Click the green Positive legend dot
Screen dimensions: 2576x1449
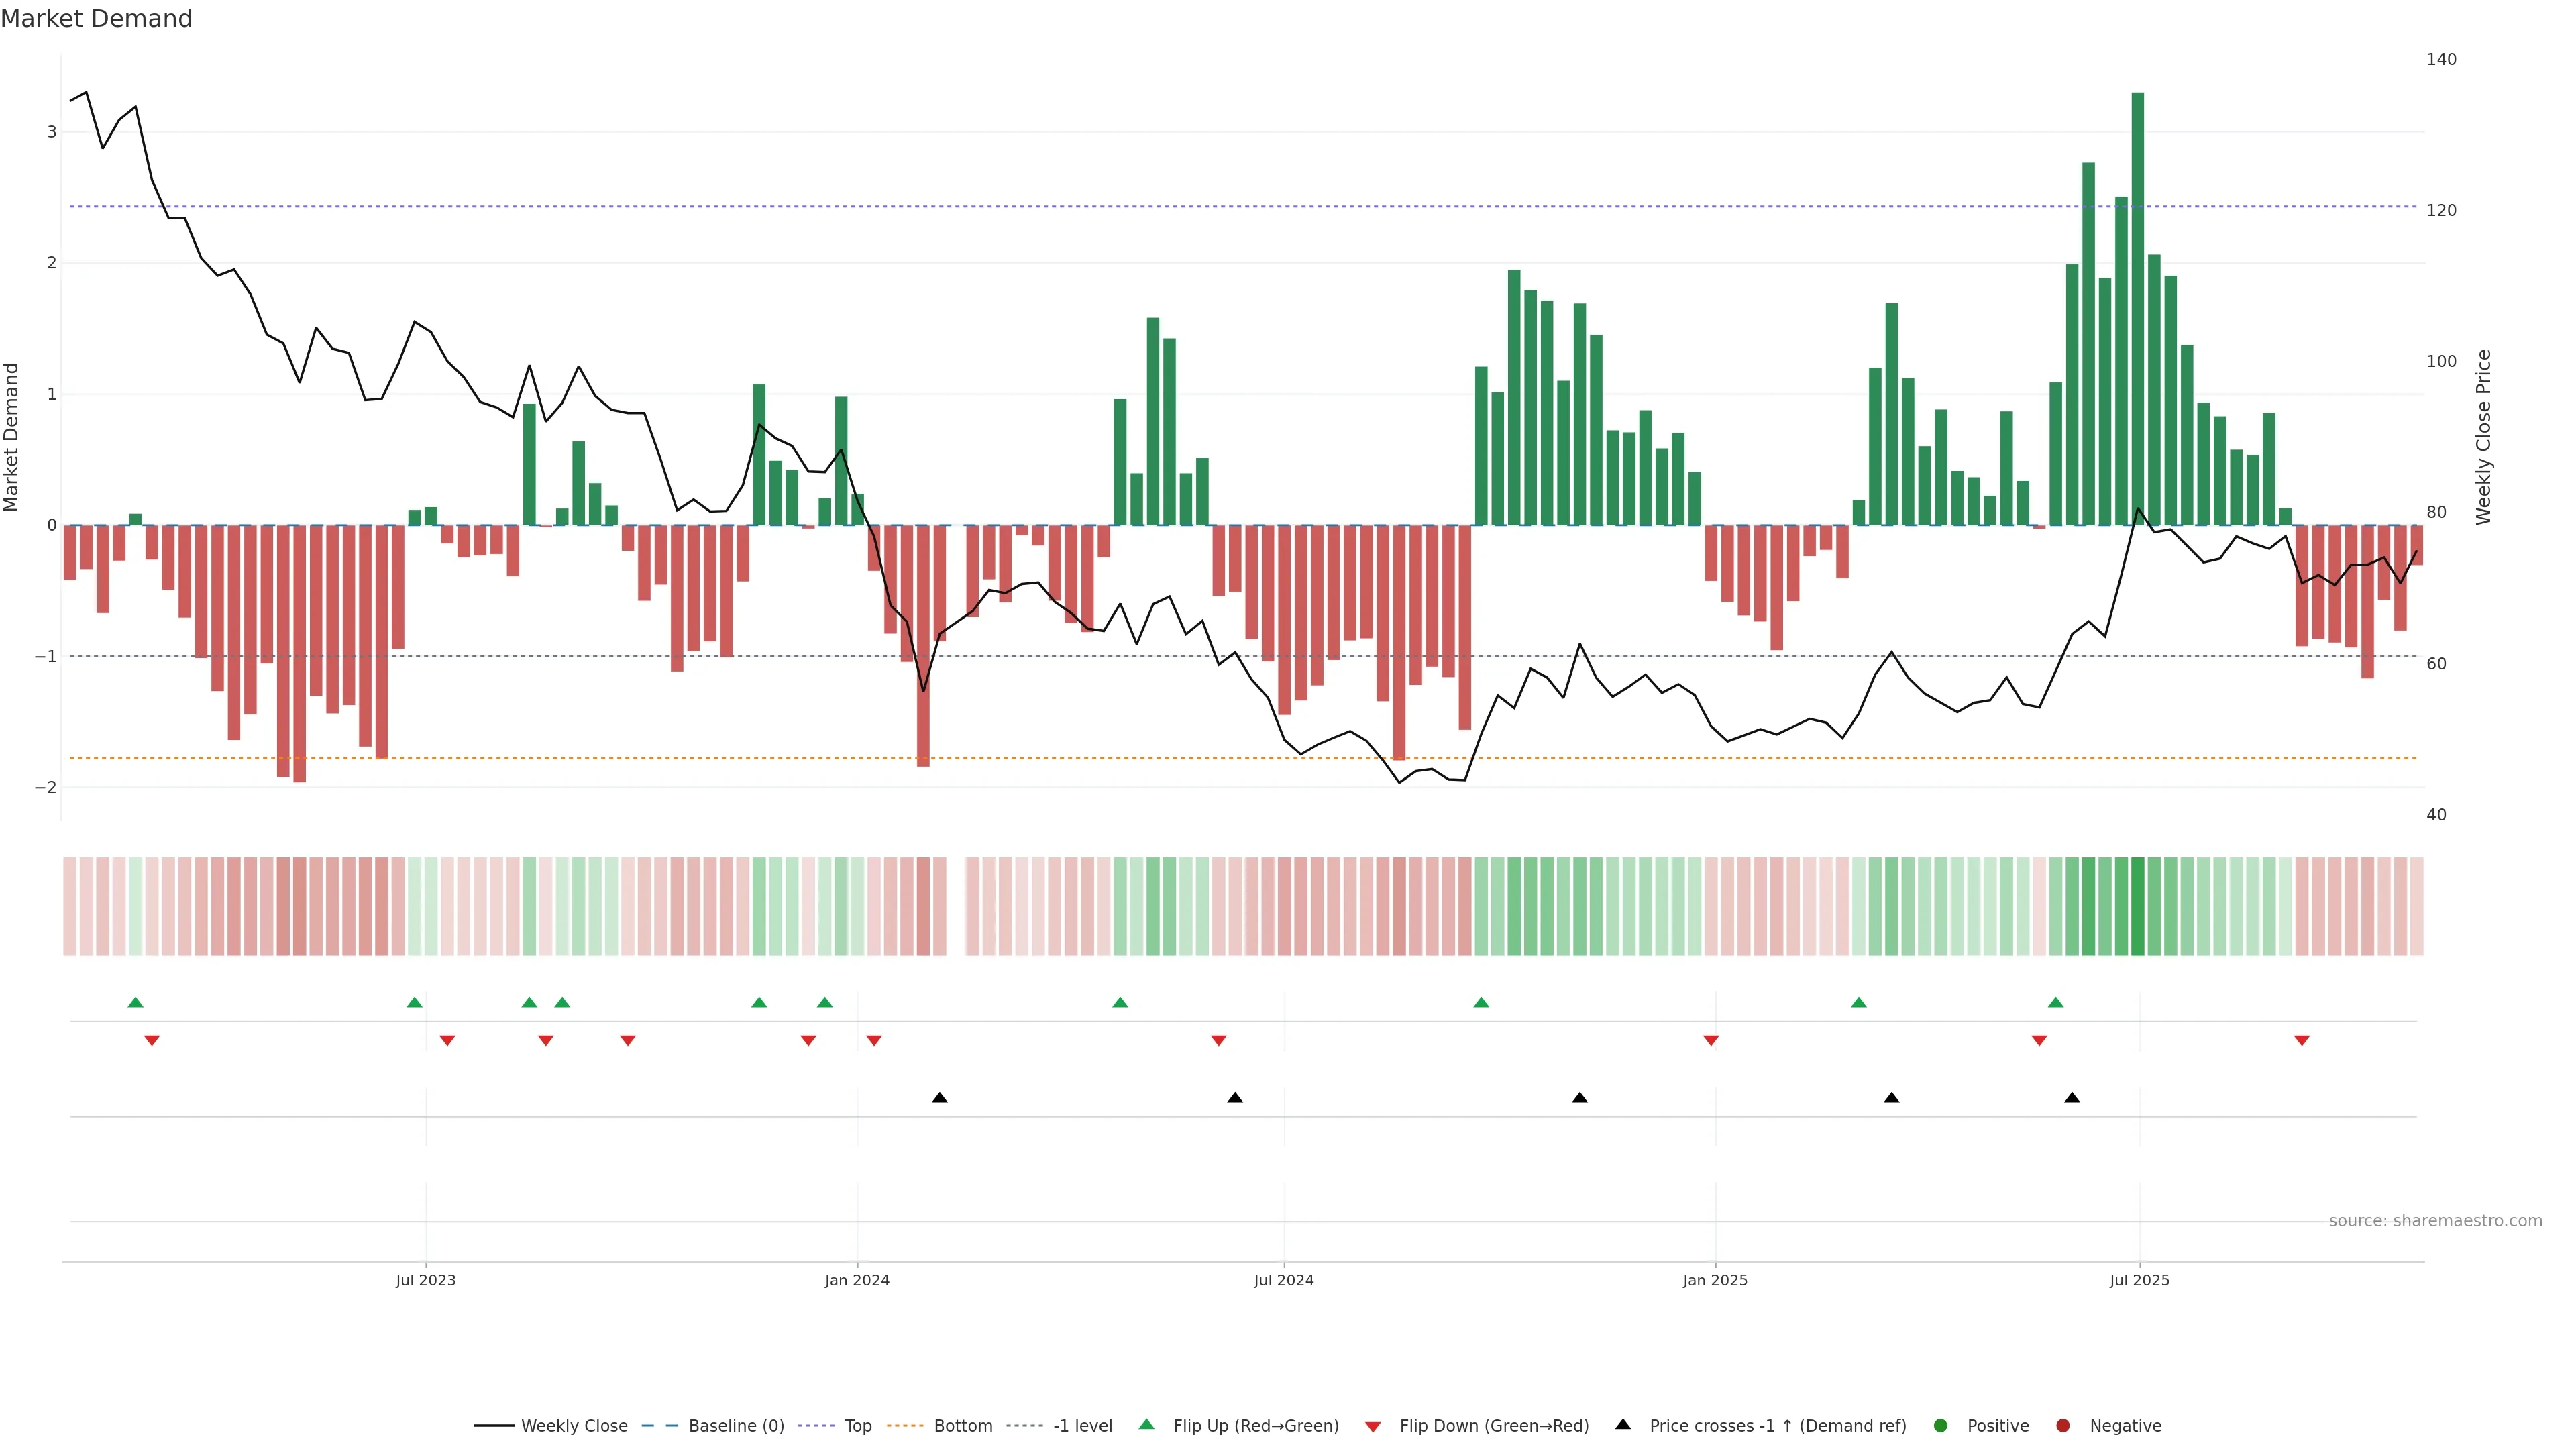[1940, 1425]
